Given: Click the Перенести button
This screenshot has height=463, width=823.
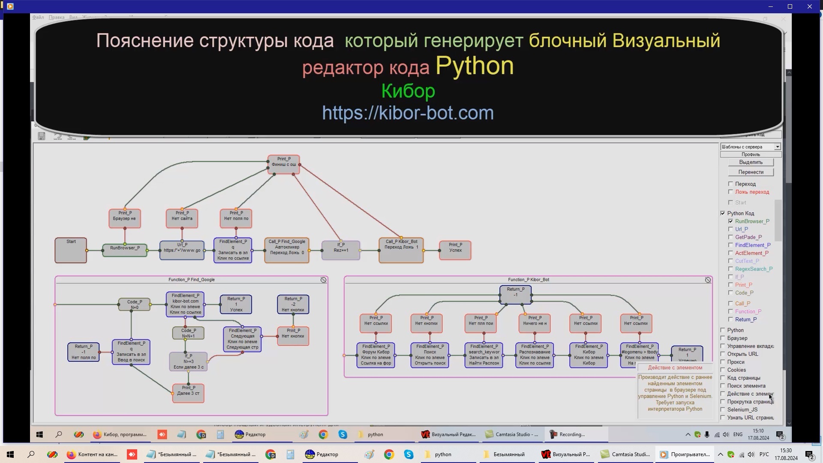Looking at the screenshot, I should tap(751, 172).
